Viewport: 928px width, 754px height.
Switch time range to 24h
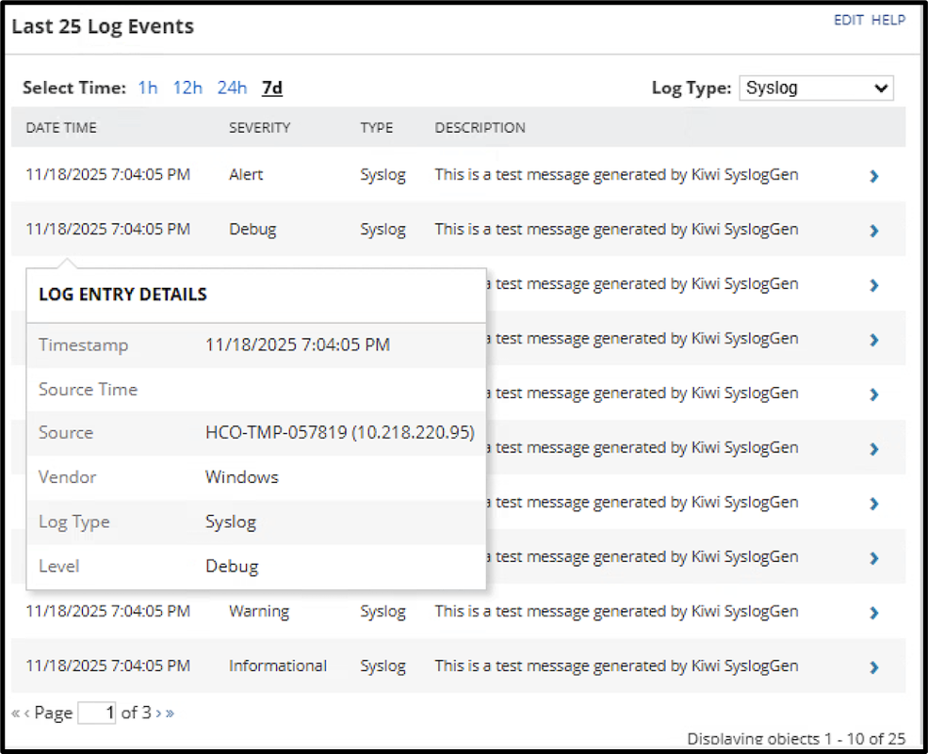[x=231, y=88]
